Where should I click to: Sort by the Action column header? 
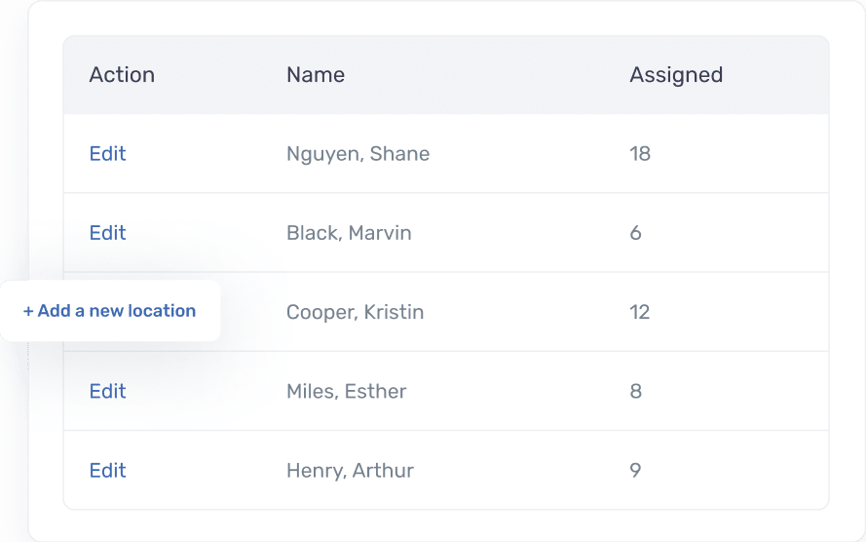coord(122,75)
